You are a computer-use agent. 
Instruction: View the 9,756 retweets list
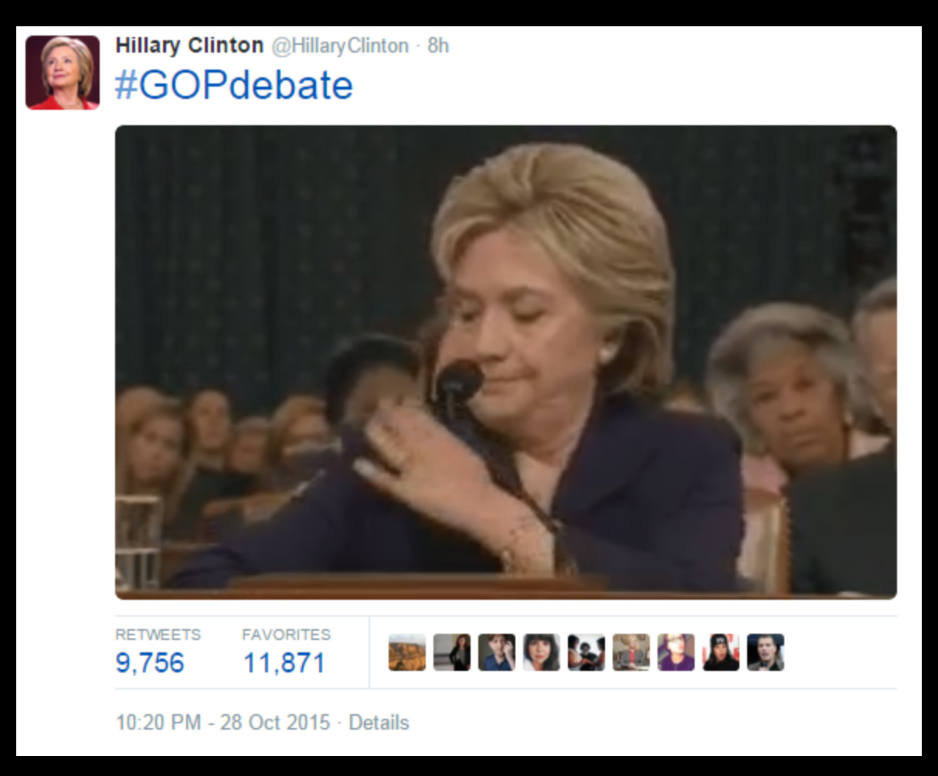[x=150, y=663]
